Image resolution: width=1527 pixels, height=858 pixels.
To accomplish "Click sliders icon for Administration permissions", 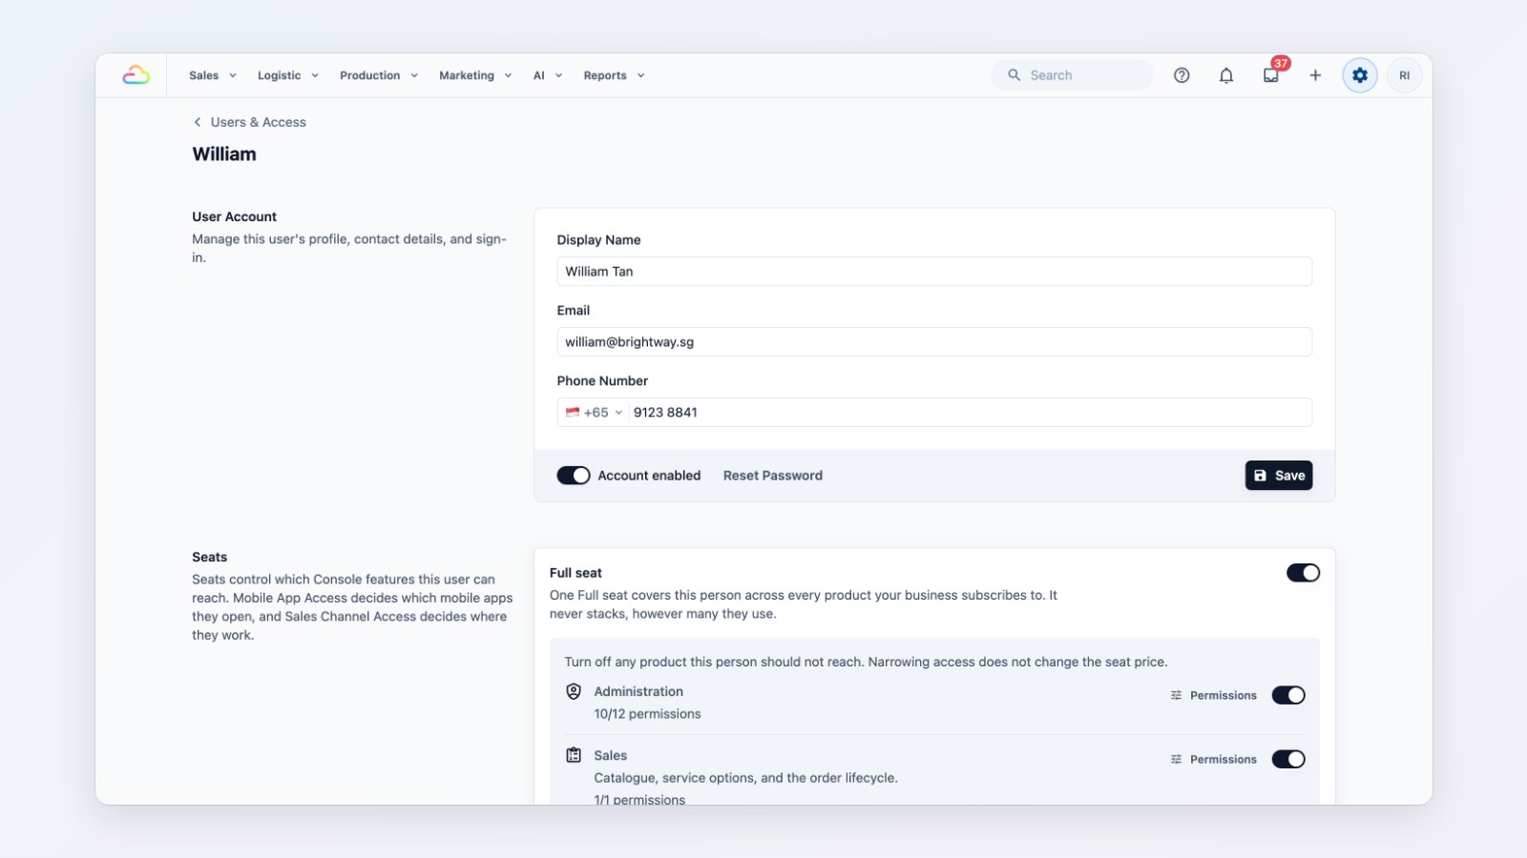I will coord(1176,696).
